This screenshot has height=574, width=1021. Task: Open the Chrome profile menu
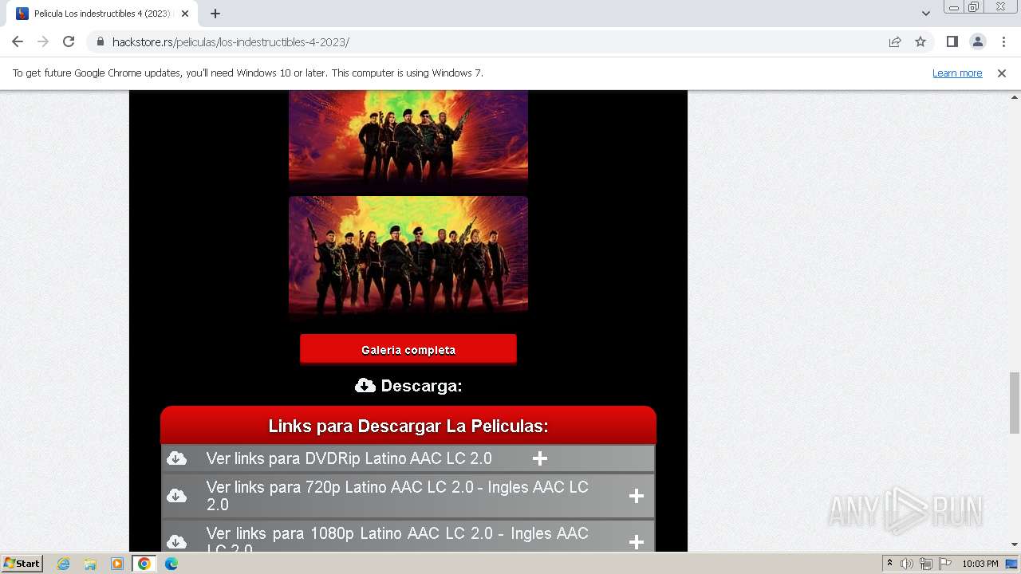(x=977, y=41)
